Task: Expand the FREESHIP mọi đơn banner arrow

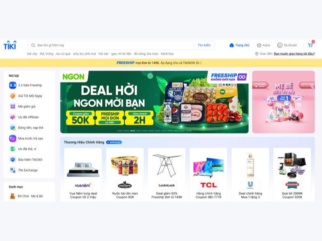Action: 201,63
